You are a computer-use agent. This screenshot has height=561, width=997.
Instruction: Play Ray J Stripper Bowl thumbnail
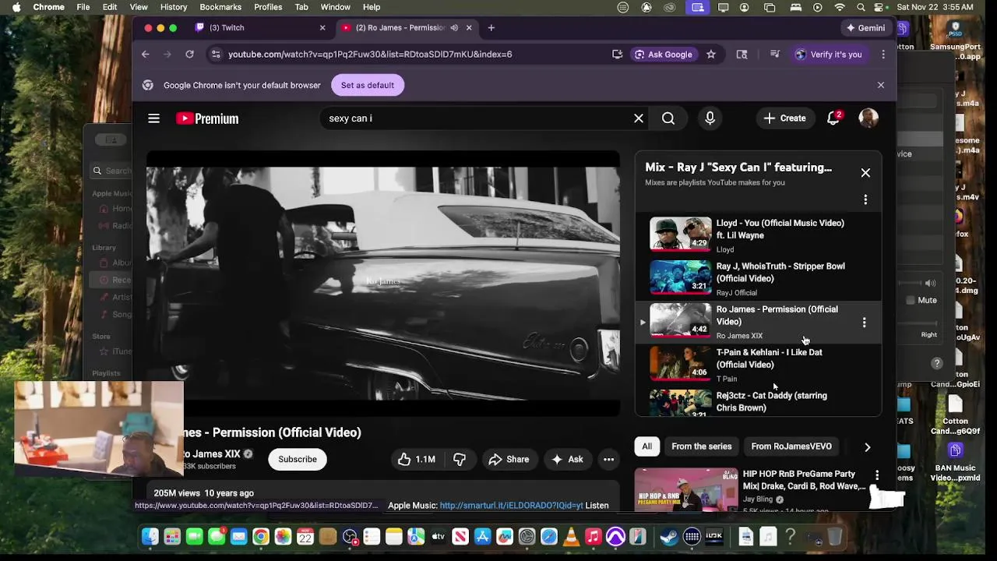point(681,277)
